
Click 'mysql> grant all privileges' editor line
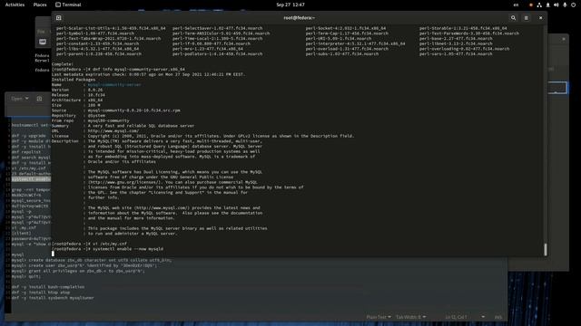pyautogui.click(x=78, y=271)
